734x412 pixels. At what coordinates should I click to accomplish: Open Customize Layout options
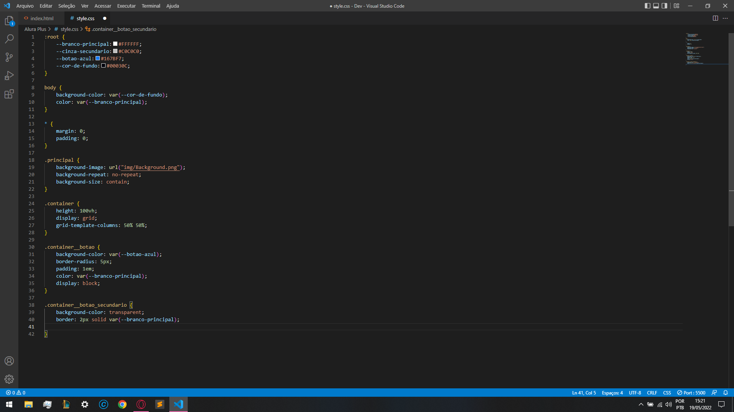pos(676,6)
